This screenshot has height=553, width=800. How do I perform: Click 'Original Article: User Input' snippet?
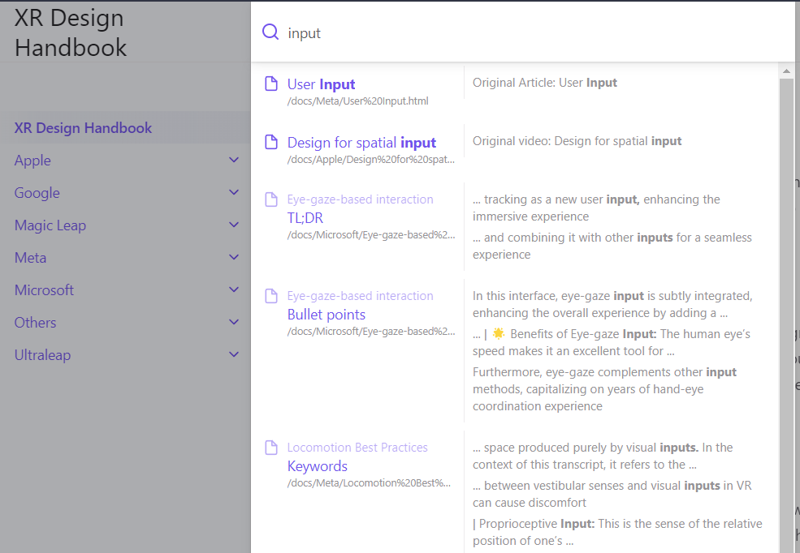pos(544,83)
